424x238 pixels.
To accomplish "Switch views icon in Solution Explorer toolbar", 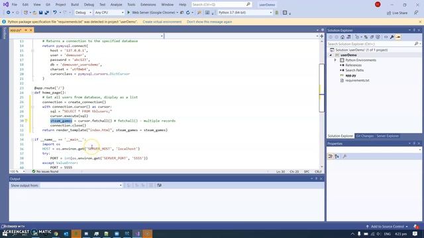I will (348, 37).
